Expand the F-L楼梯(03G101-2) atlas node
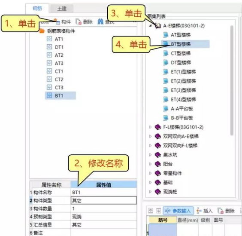 point(150,127)
